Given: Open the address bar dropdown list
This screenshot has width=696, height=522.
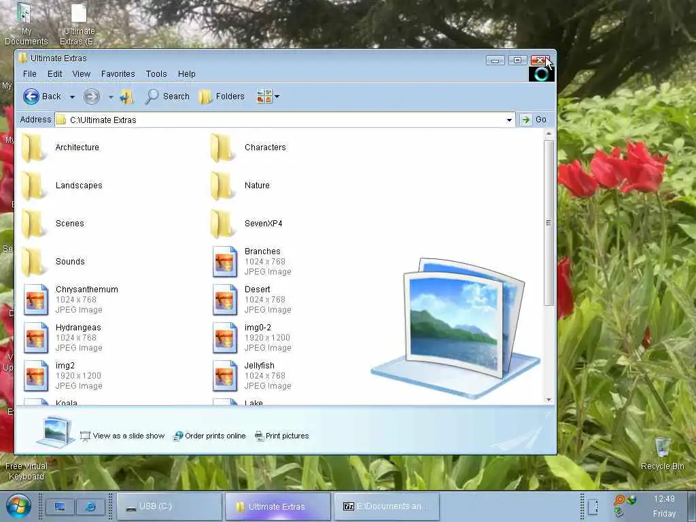Looking at the screenshot, I should (509, 120).
